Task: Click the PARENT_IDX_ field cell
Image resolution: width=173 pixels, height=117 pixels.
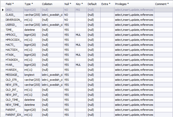Action: click(x=14, y=115)
